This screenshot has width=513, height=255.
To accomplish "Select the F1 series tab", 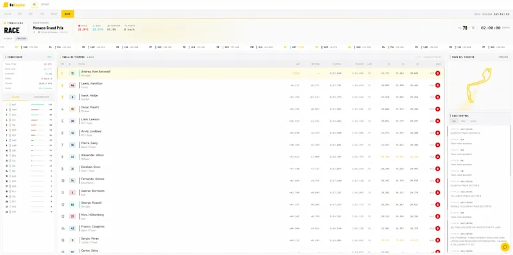I will pyautogui.click(x=35, y=4).
